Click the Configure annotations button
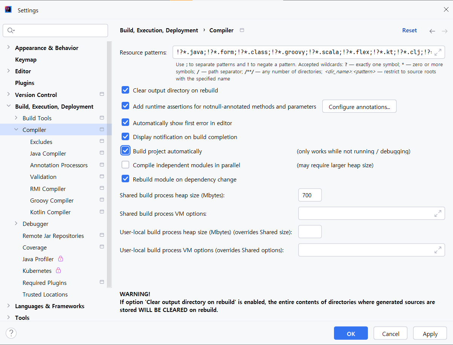The height and width of the screenshot is (345, 453). 359,107
